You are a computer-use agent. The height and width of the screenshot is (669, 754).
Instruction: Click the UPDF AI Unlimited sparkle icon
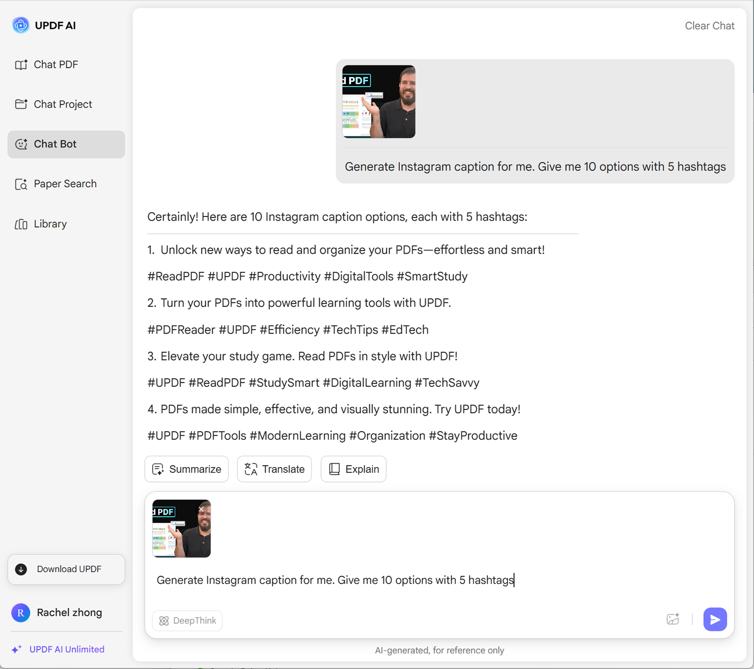(17, 649)
